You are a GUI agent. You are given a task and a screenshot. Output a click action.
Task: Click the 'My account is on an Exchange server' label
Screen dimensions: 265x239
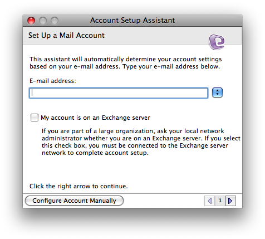(95, 118)
